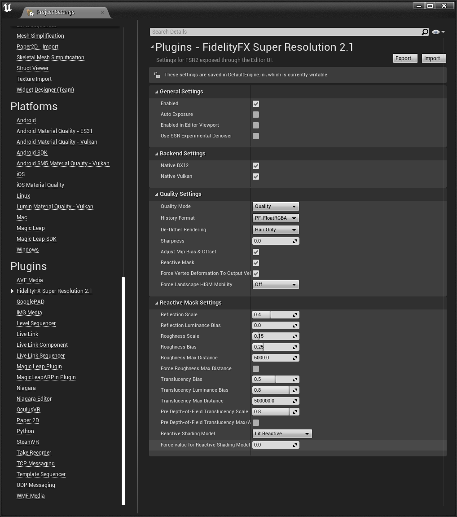Select FidelityFX Super Resolution 2.1 under Plugins
The width and height of the screenshot is (457, 517).
point(54,291)
